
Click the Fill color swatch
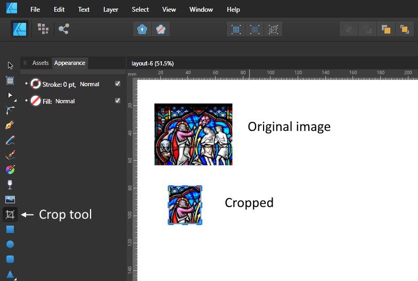point(36,101)
